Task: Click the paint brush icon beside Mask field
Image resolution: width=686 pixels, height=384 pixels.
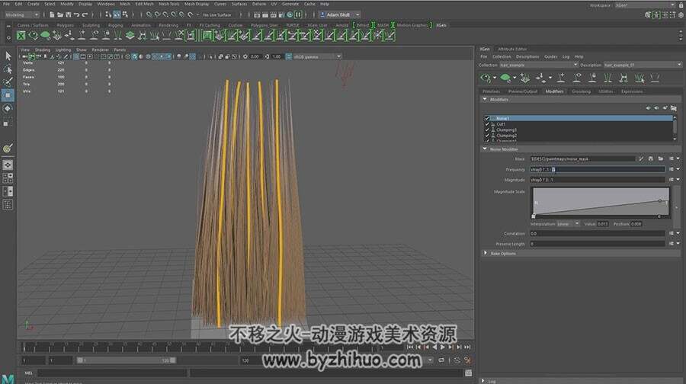Action: pyautogui.click(x=641, y=158)
